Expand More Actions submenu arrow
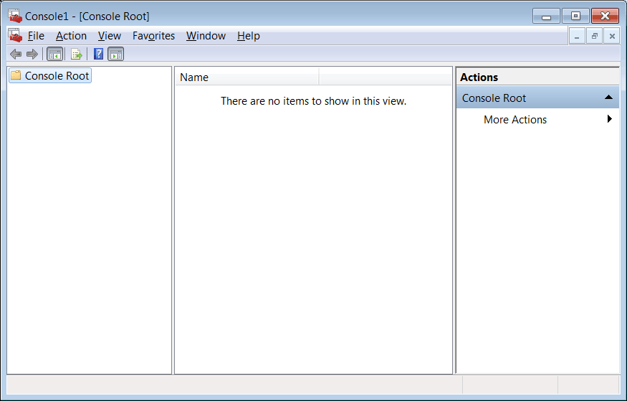Viewport: 627px width, 401px height. [x=609, y=119]
